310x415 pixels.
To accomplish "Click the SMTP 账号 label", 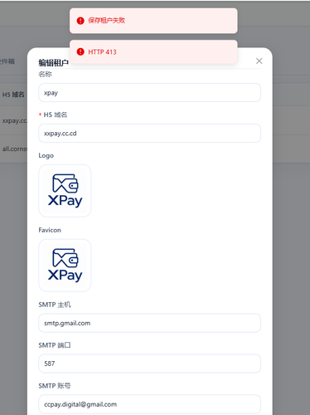I will (x=55, y=386).
